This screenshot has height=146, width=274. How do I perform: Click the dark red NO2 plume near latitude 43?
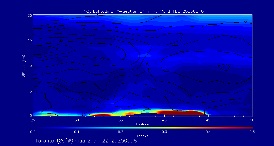(x=191, y=113)
